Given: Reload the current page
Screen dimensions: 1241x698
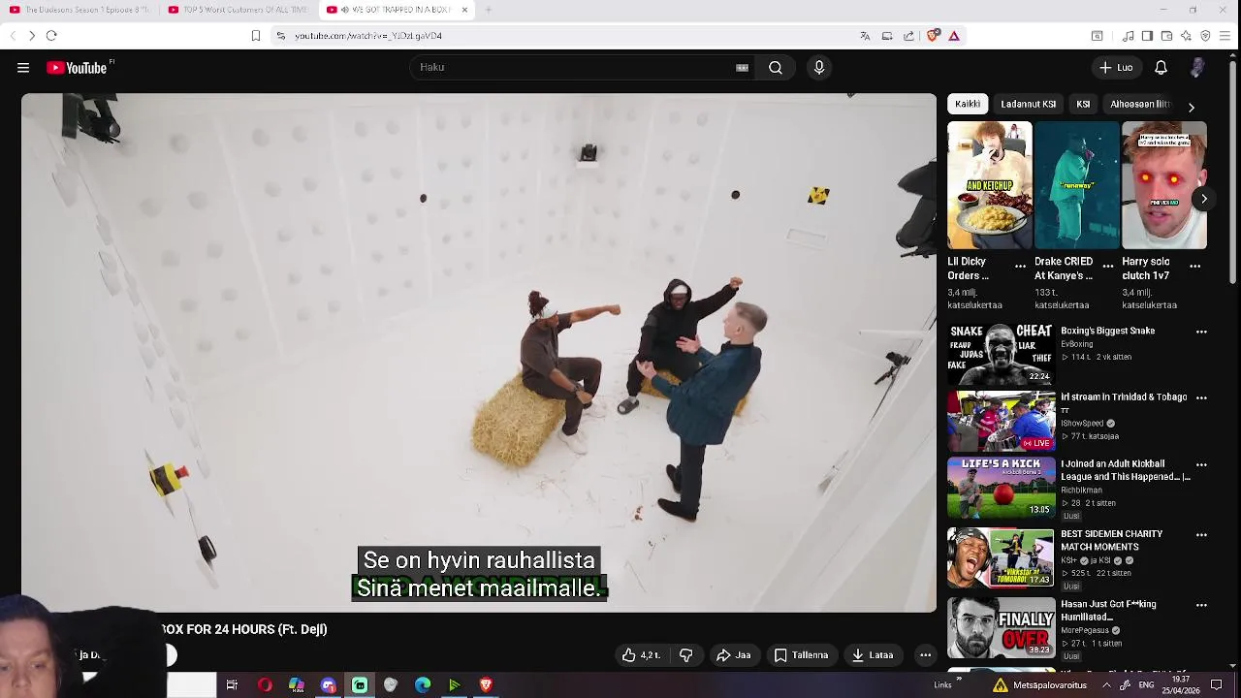Looking at the screenshot, I should coord(51,36).
